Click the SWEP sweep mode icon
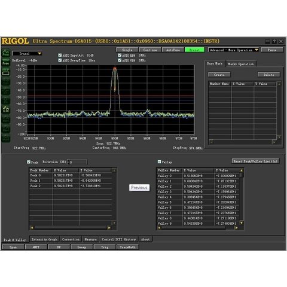Image resolution: width=287 pixels, height=287 pixels. click(5, 72)
